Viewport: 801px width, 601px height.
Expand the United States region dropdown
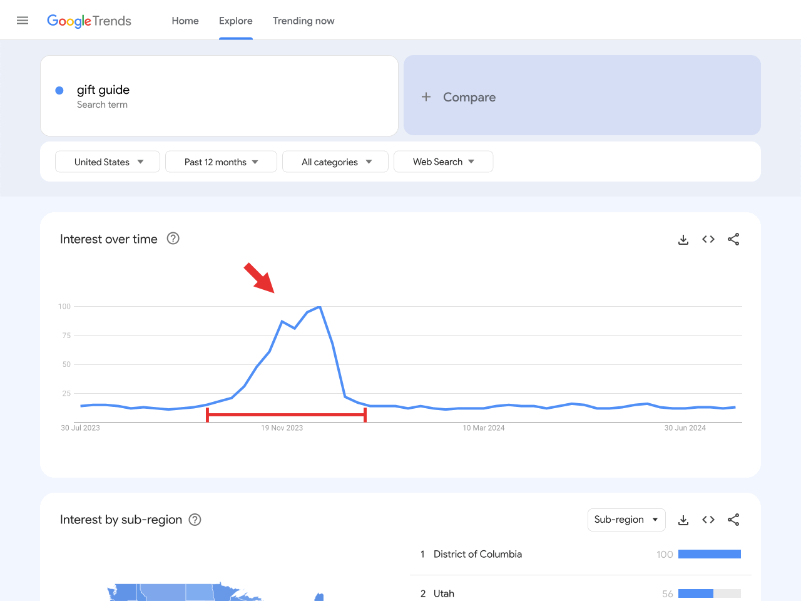click(108, 162)
